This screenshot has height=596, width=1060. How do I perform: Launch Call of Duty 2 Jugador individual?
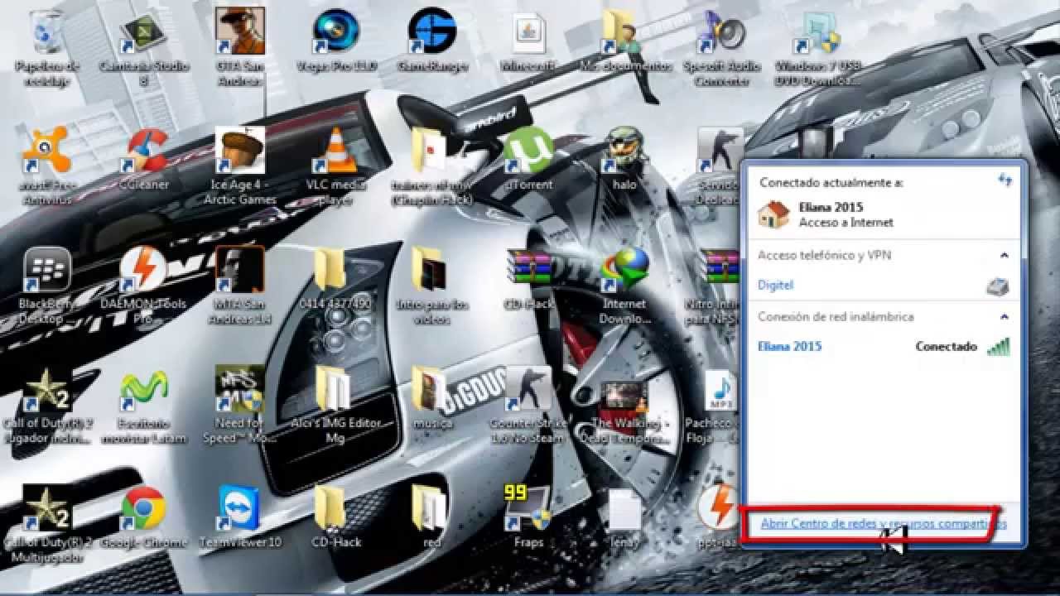tap(46, 404)
